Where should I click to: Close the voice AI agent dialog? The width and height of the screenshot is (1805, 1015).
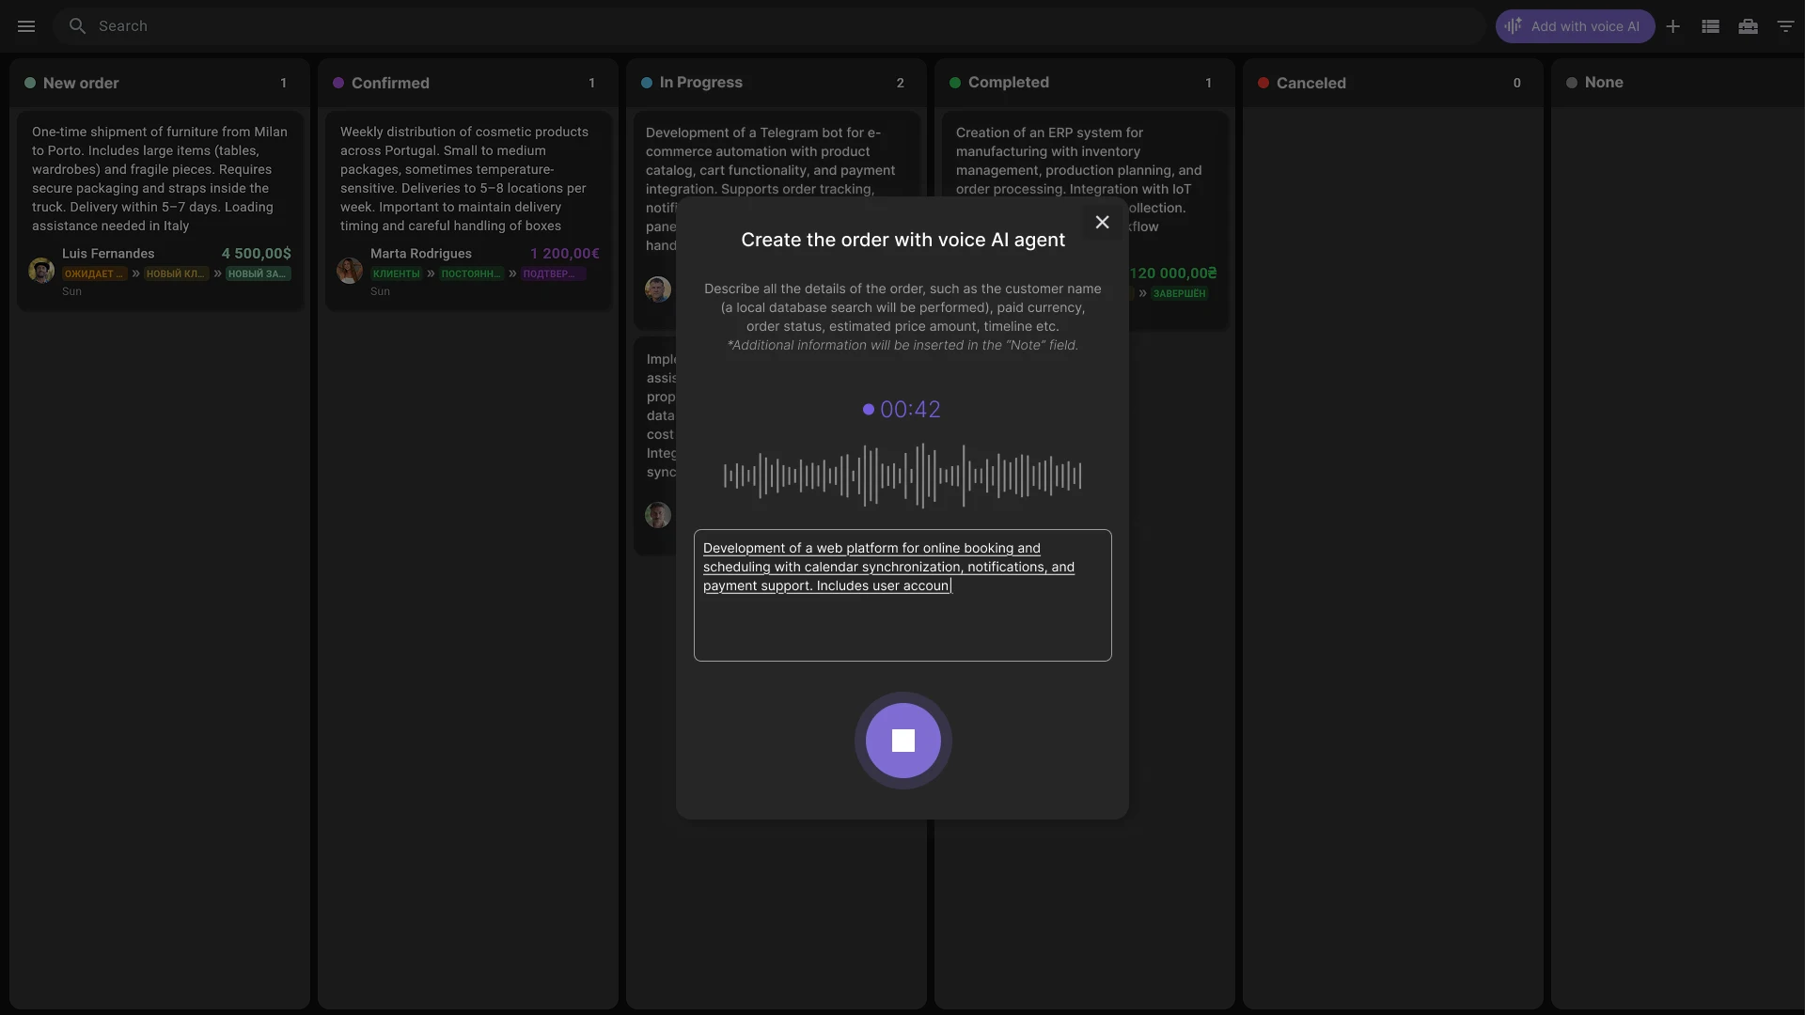point(1102,222)
